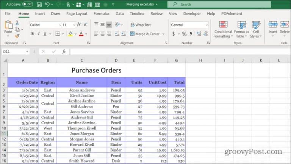Open the Alignment settings dialog launcher
This screenshot has height=164, width=291.
[x=166, y=43]
